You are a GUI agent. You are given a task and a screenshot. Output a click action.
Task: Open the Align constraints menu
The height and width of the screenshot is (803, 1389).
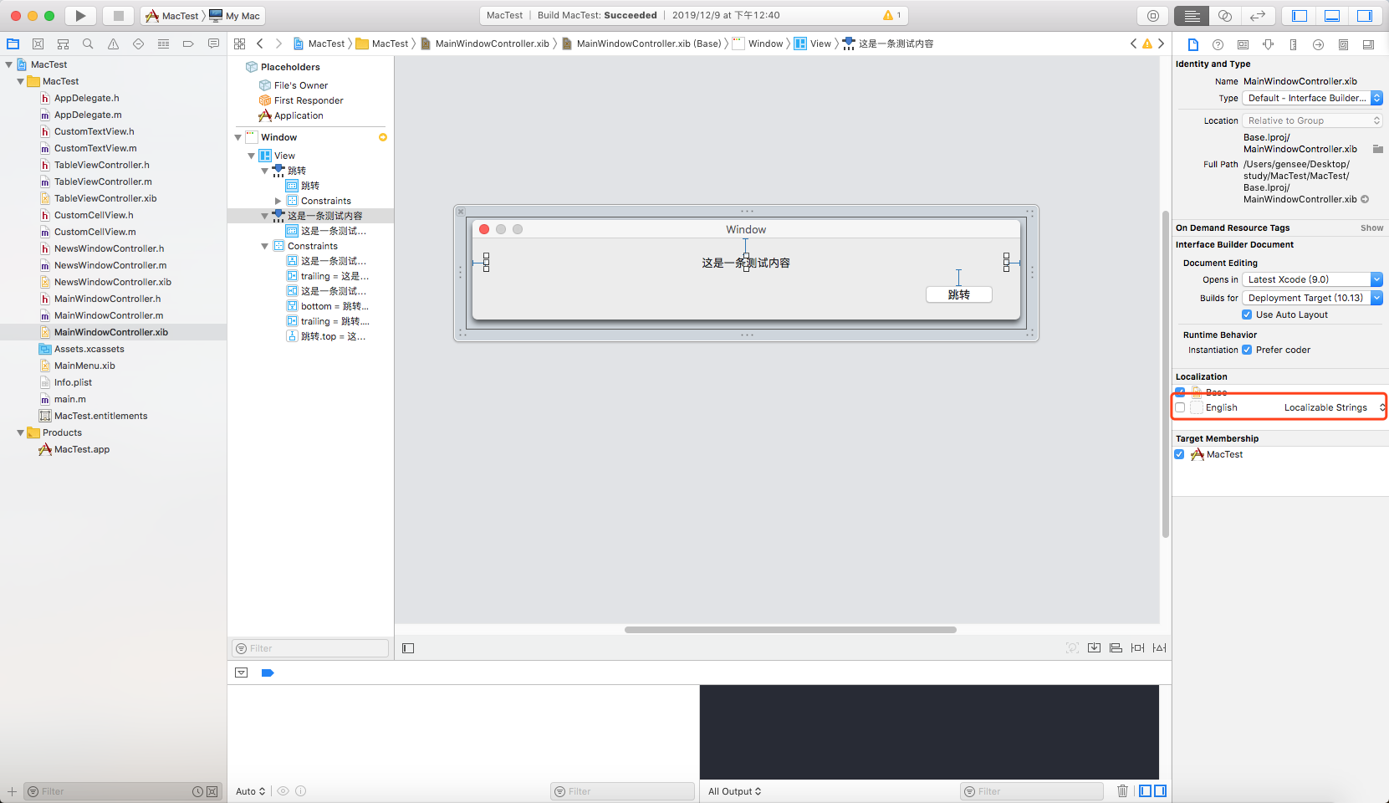point(1116,648)
